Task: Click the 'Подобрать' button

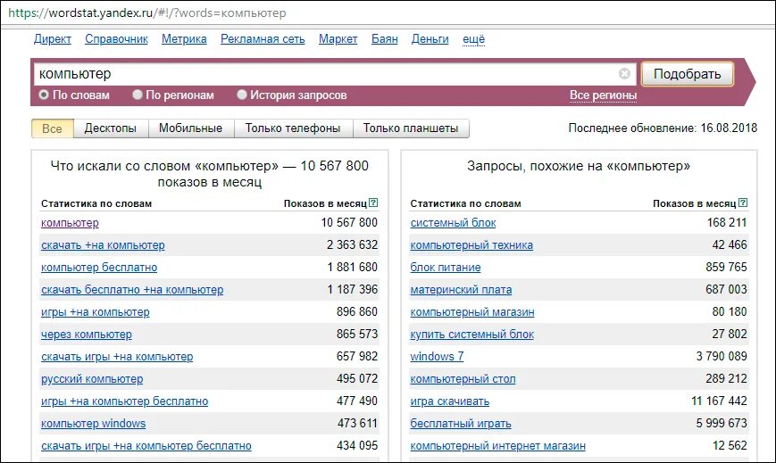Action: coord(688,74)
